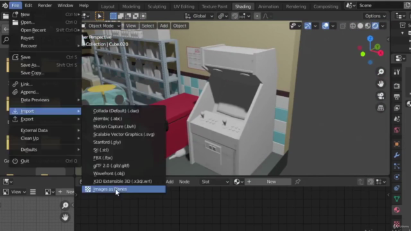Select wireframe viewport shading
This screenshot has width=411, height=231.
[x=353, y=26]
